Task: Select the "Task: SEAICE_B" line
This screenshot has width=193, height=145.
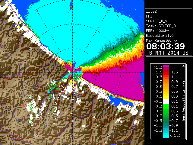Action: click(161, 26)
